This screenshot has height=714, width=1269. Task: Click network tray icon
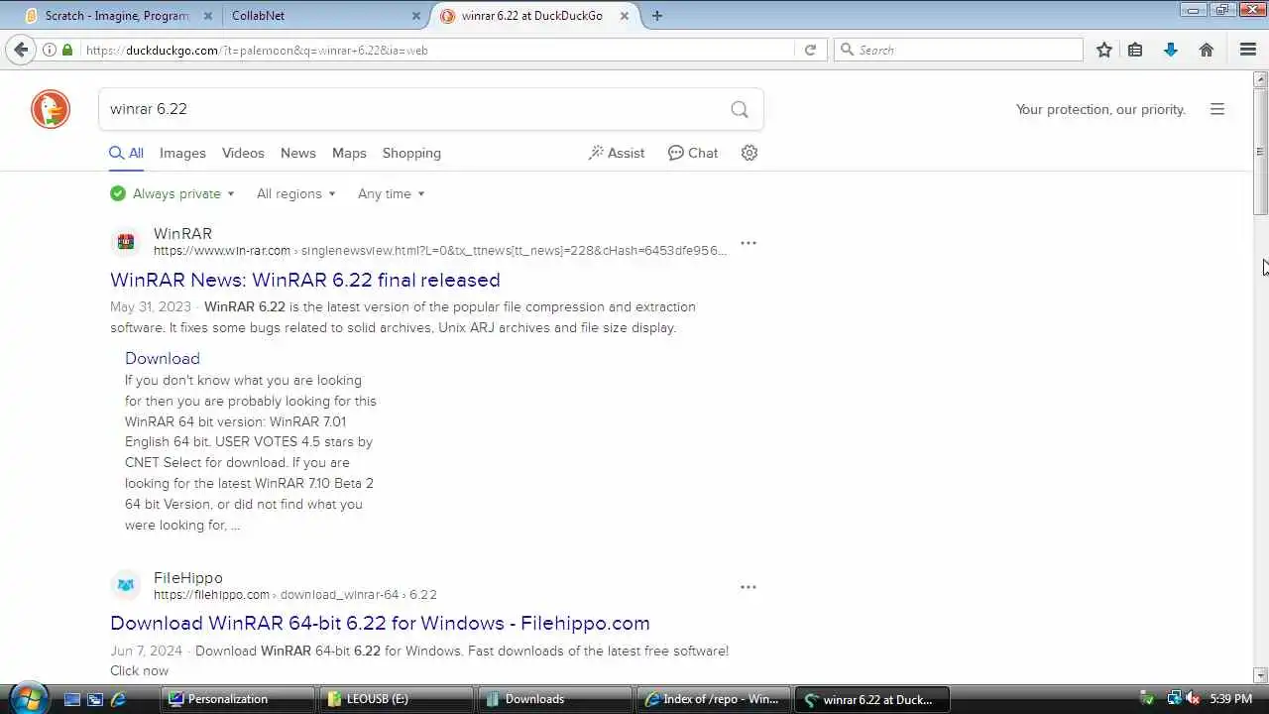(1174, 699)
